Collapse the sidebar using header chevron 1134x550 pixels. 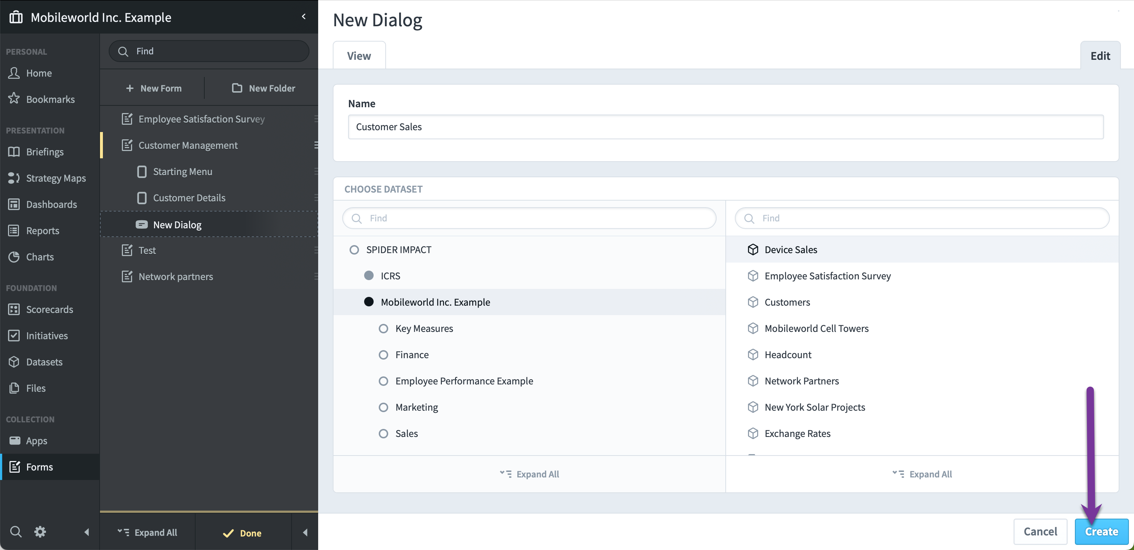tap(304, 16)
